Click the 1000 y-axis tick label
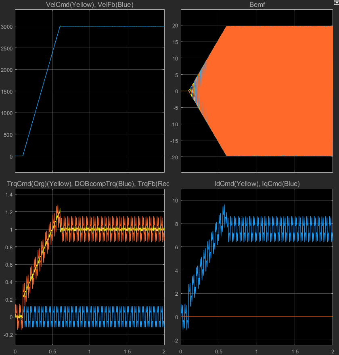This screenshot has height=355, width=339. point(6,113)
